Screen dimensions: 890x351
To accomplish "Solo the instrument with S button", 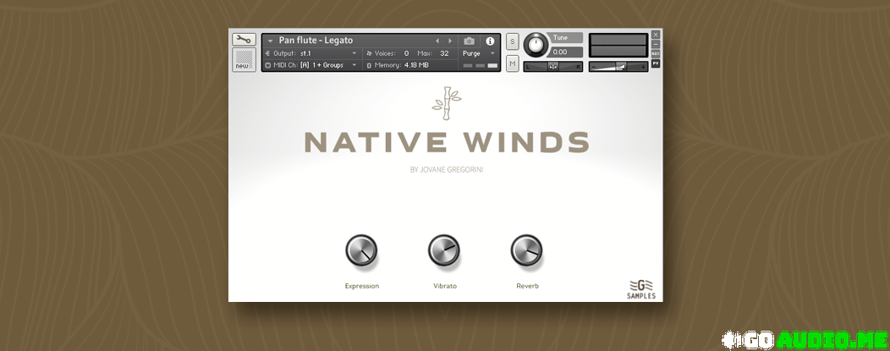I will click(x=513, y=41).
